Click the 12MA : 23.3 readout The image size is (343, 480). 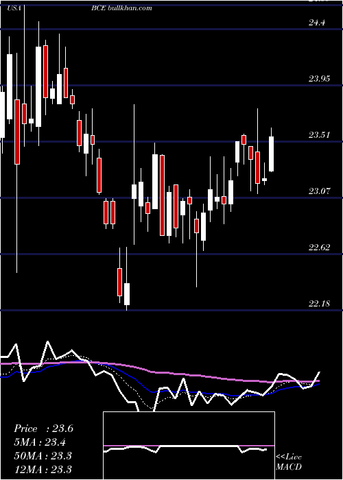point(43,469)
